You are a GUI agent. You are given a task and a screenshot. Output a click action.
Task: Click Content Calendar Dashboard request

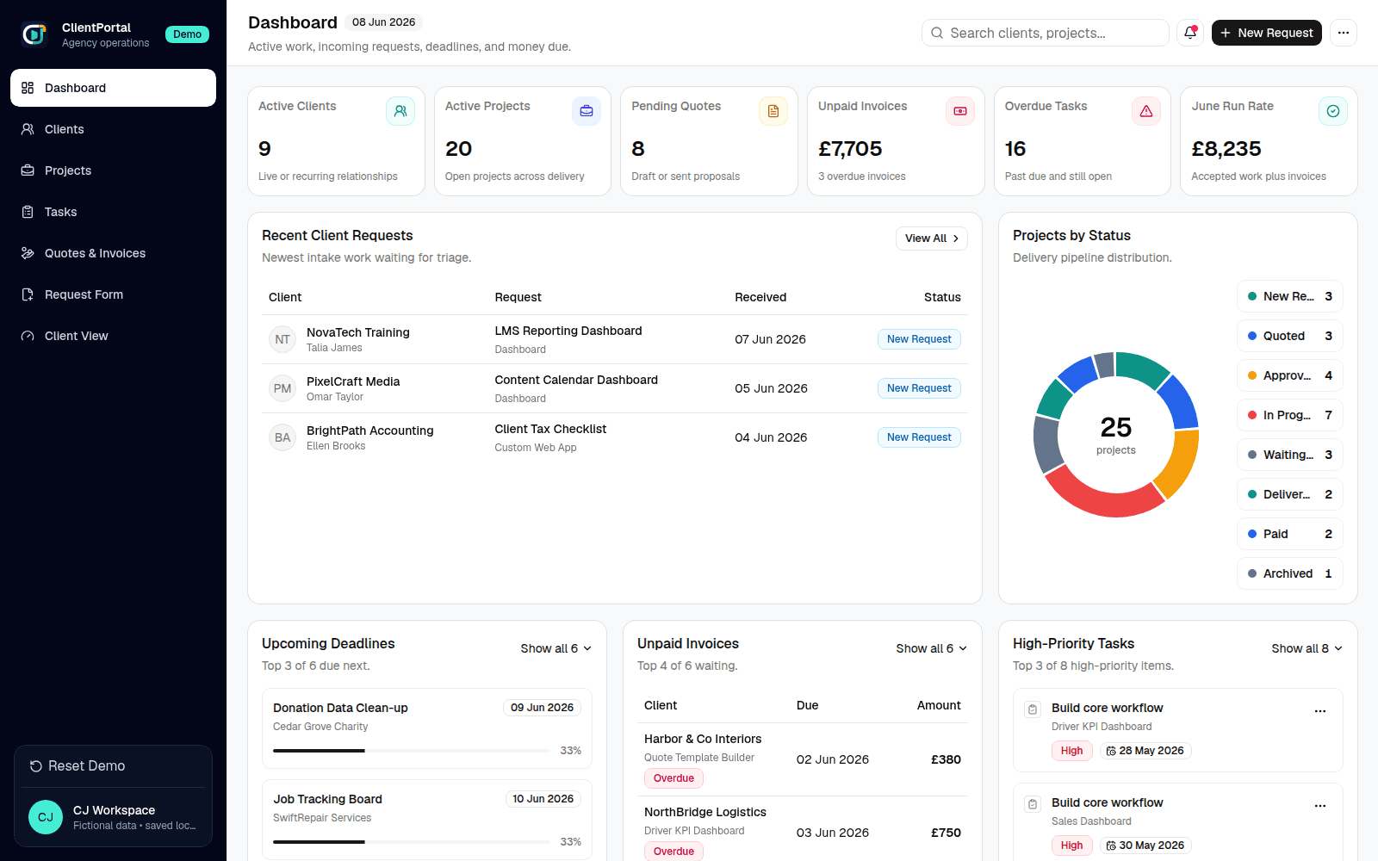(576, 380)
